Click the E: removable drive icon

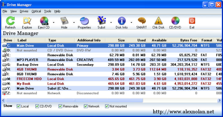point(4,55)
